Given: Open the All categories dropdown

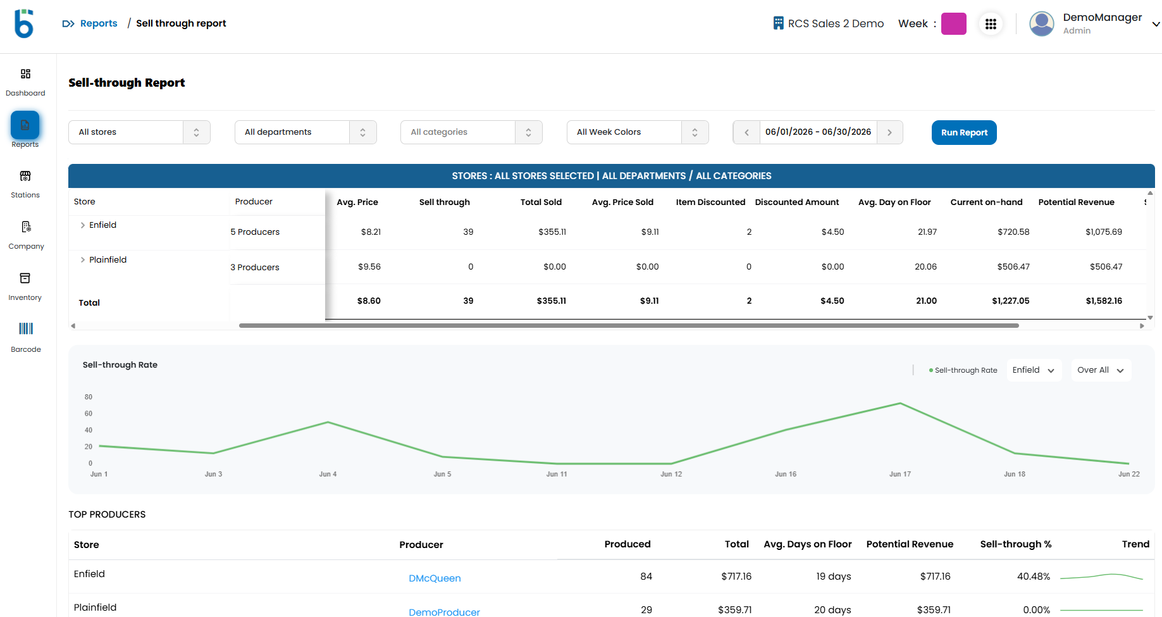Looking at the screenshot, I should coord(471,132).
